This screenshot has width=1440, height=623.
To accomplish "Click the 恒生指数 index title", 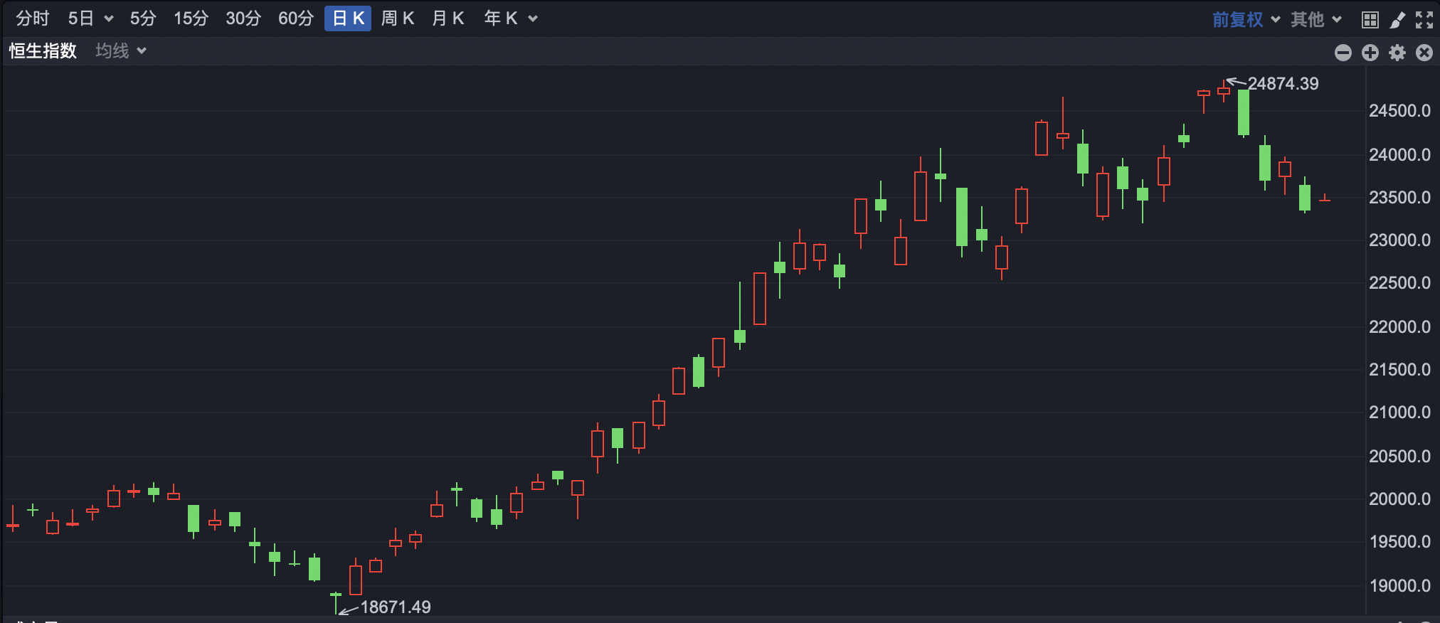I will (43, 50).
